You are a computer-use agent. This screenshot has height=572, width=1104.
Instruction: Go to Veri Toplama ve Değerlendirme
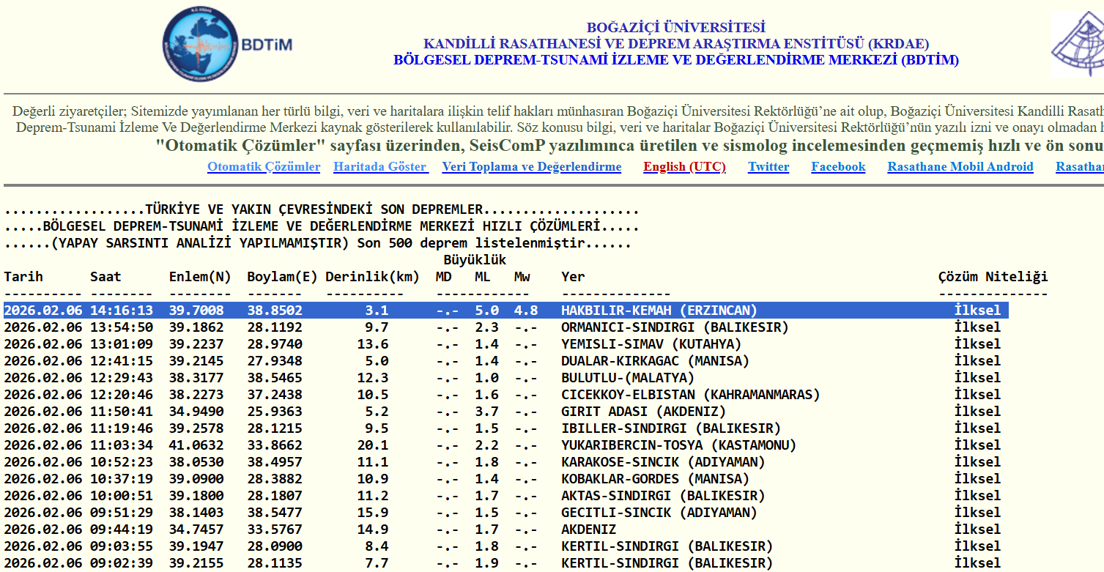tap(531, 167)
